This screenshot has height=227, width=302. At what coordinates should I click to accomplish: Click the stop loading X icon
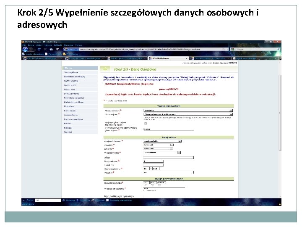[45, 49]
